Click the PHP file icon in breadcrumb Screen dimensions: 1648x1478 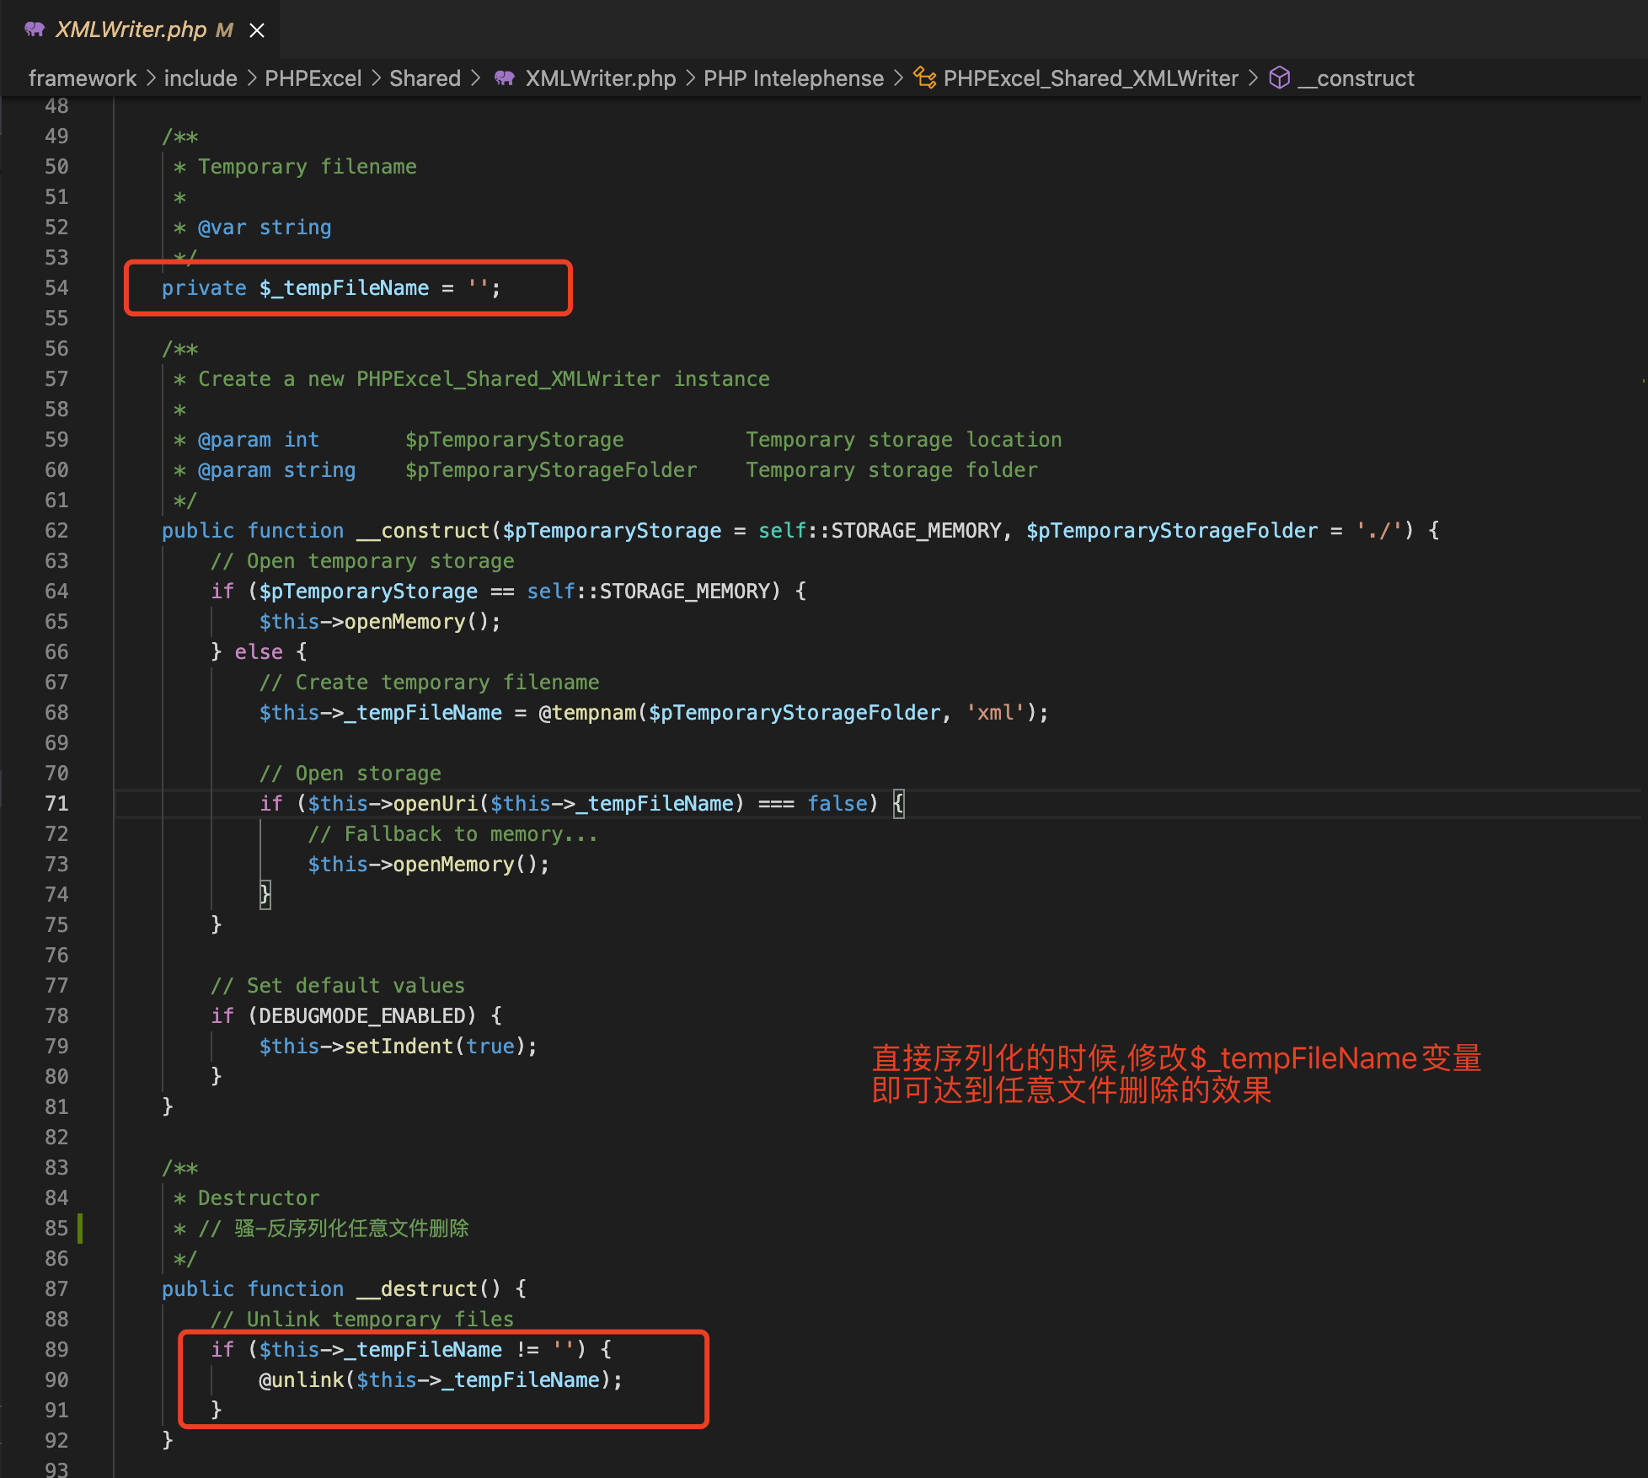(x=505, y=78)
